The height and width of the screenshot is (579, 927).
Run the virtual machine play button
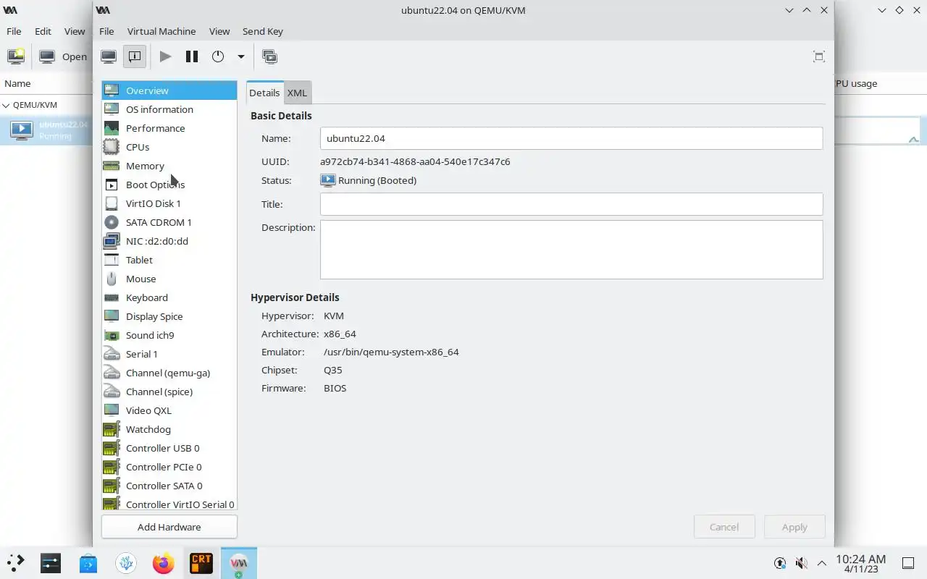(166, 56)
